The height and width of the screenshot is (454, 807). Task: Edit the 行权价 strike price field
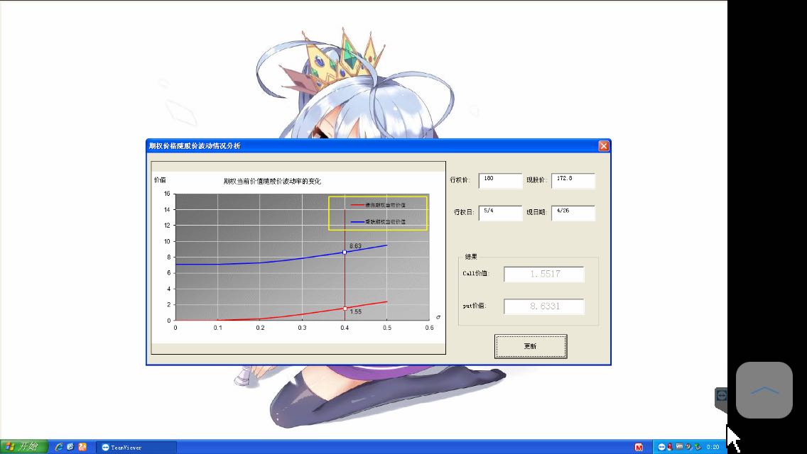pyautogui.click(x=500, y=180)
